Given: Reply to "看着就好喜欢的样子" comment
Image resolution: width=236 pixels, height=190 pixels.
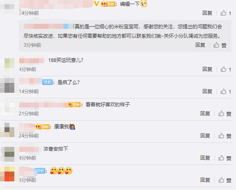Looking at the screenshot, I should tap(205, 113).
